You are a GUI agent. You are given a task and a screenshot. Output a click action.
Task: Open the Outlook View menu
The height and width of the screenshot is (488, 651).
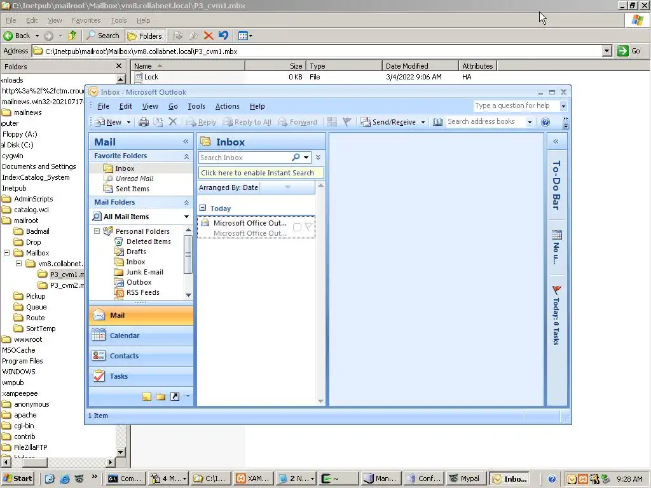pyautogui.click(x=150, y=106)
